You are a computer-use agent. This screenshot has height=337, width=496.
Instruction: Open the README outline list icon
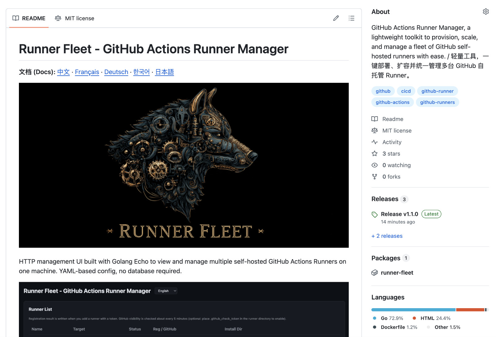point(351,18)
